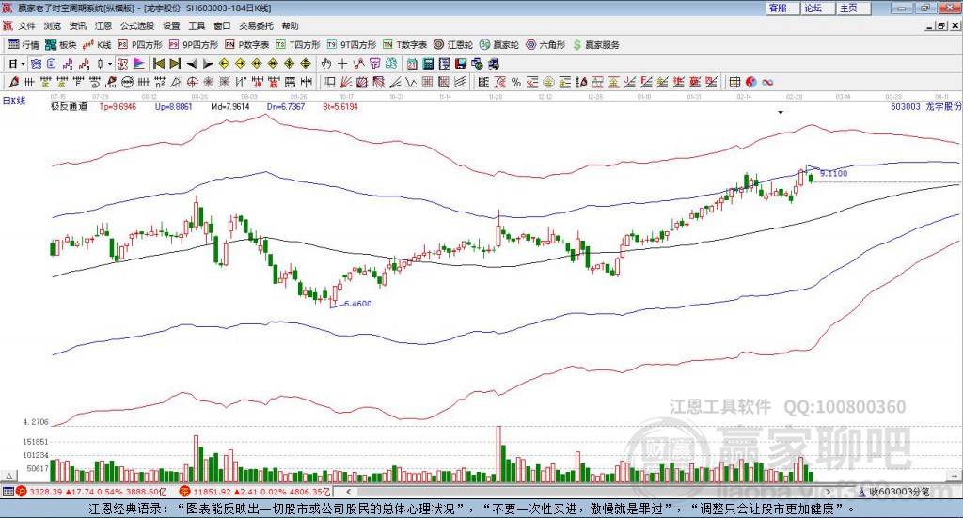Open the P数字表 tool
This screenshot has height=518, width=963.
[x=247, y=45]
